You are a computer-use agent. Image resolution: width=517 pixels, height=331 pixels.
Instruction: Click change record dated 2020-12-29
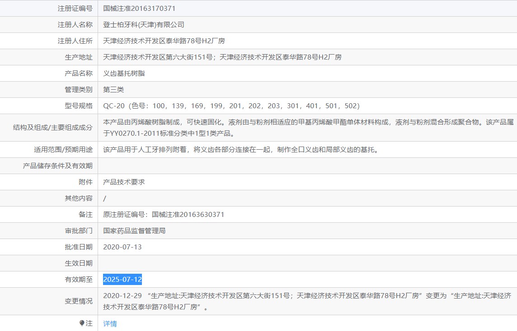click(307, 301)
